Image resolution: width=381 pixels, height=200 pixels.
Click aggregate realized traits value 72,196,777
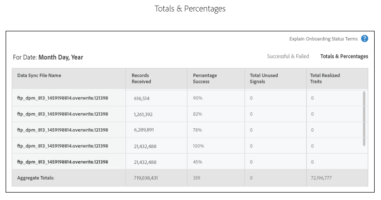321,178
